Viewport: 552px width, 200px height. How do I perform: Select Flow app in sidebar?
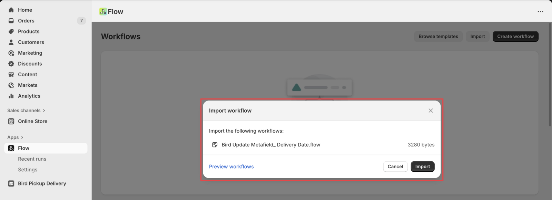[46, 148]
